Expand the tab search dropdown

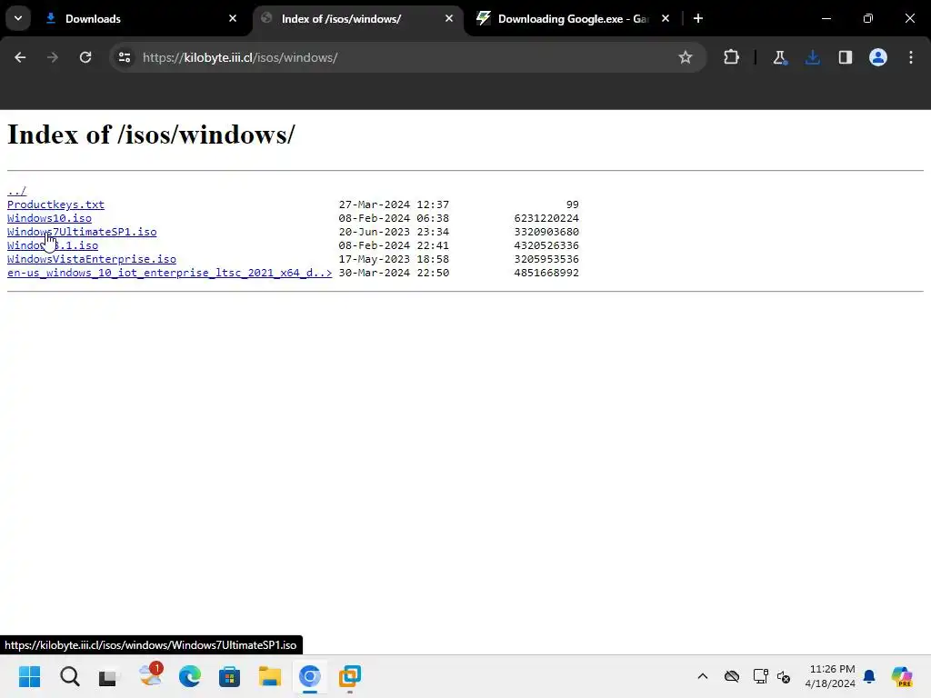pyautogui.click(x=18, y=18)
